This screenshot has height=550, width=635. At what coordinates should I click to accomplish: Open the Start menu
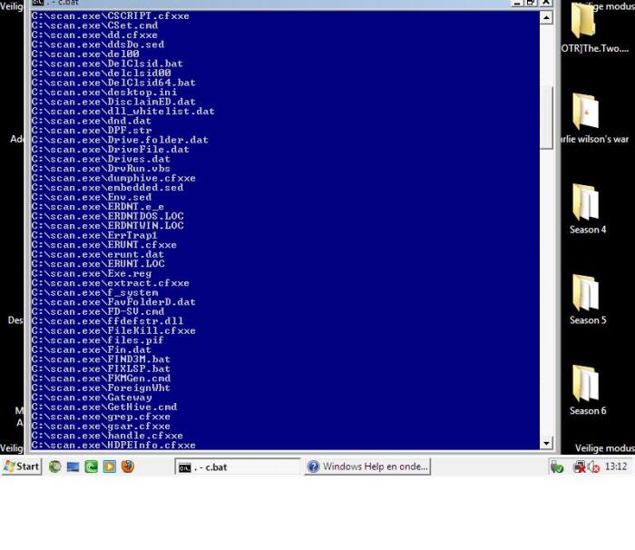tap(21, 467)
